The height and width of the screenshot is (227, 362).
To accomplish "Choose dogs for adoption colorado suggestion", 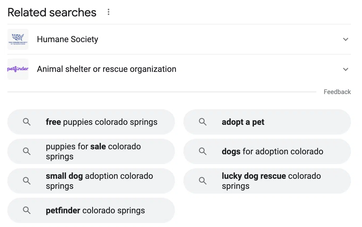I will [272, 151].
